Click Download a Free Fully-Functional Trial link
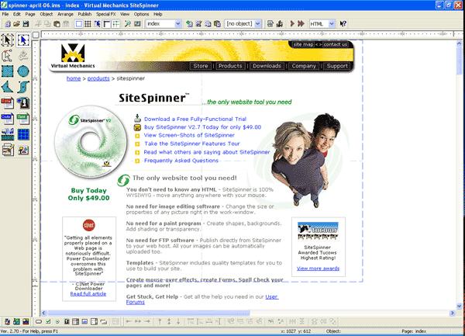This screenshot has height=336, width=465. pos(195,119)
